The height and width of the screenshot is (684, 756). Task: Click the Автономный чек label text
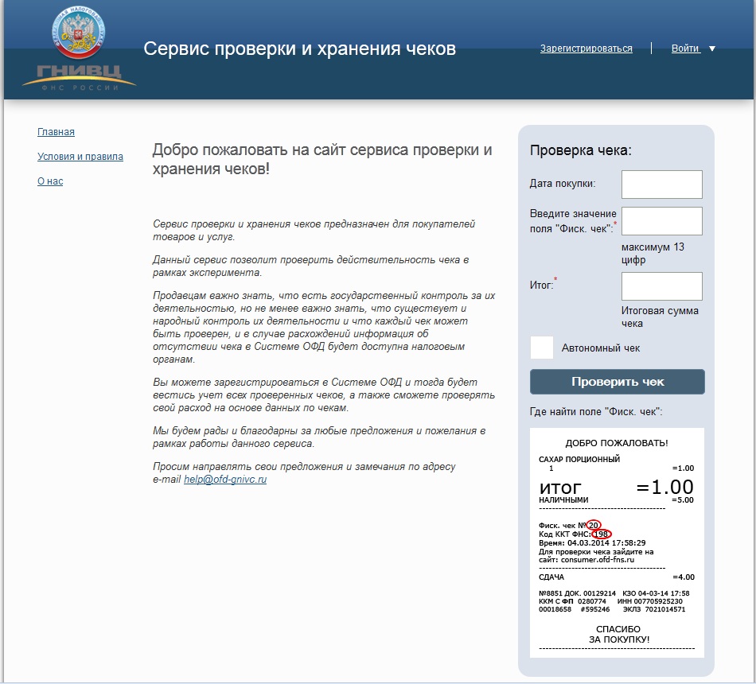click(x=601, y=348)
